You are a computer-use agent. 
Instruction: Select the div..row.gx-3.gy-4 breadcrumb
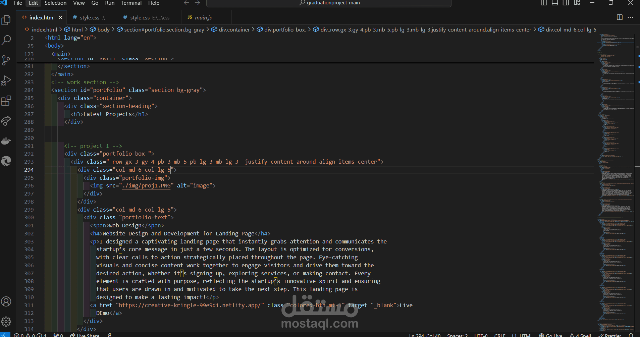[x=422, y=30]
